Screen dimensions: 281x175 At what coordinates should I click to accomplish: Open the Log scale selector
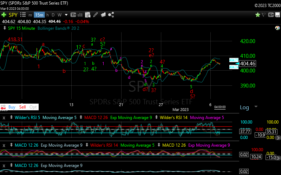click(244, 107)
